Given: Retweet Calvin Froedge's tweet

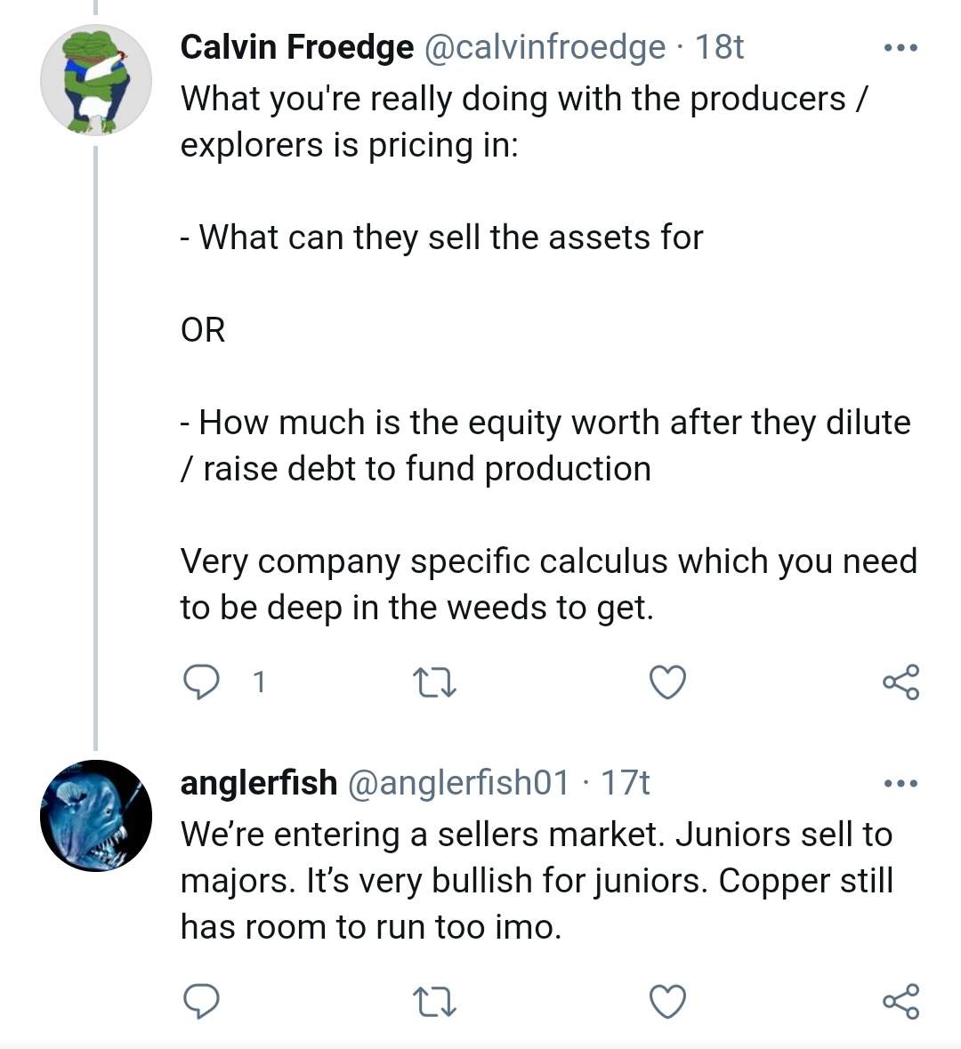Looking at the screenshot, I should click(x=436, y=682).
